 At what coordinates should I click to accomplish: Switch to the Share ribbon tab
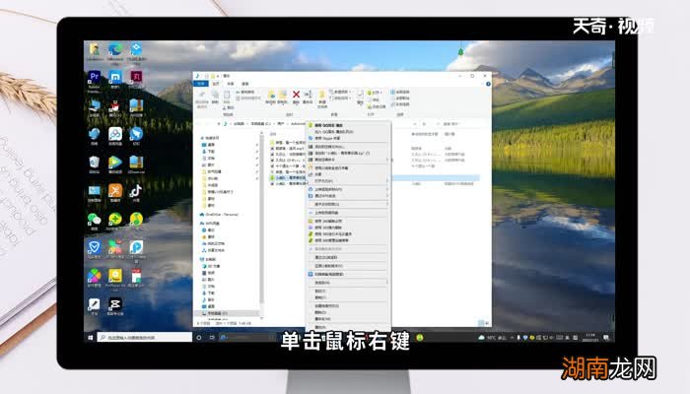[x=230, y=84]
